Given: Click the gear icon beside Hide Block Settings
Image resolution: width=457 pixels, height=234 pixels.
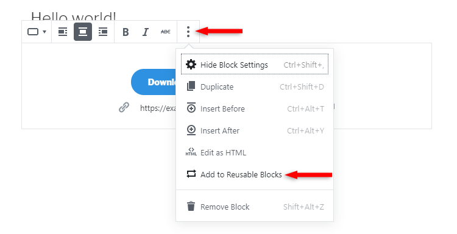Looking at the screenshot, I should coord(191,65).
